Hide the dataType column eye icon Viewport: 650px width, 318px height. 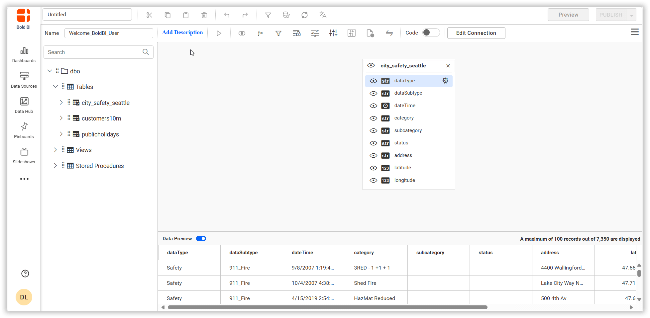pyautogui.click(x=374, y=81)
